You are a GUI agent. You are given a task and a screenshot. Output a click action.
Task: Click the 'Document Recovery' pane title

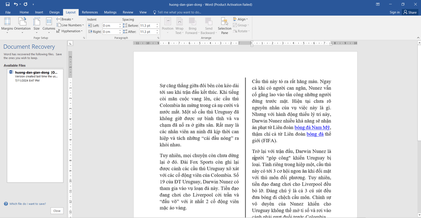coord(29,47)
